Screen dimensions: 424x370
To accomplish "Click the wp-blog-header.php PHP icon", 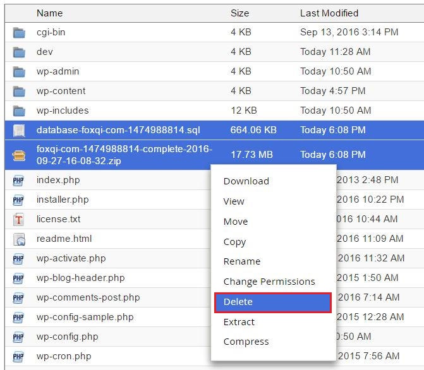I will [x=18, y=278].
